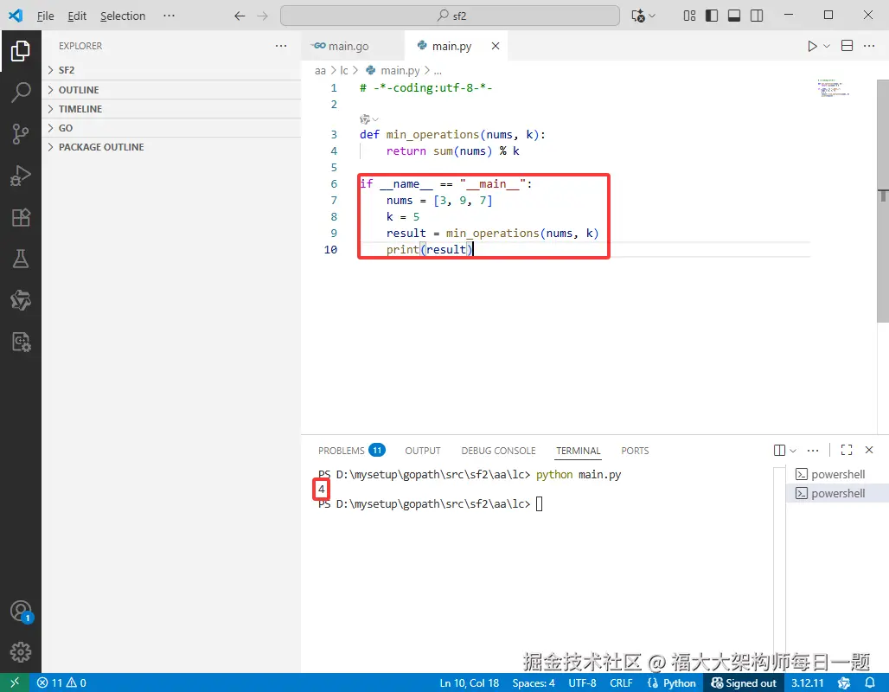The height and width of the screenshot is (692, 889).
Task: Split the editor to the right
Action: pyautogui.click(x=847, y=46)
